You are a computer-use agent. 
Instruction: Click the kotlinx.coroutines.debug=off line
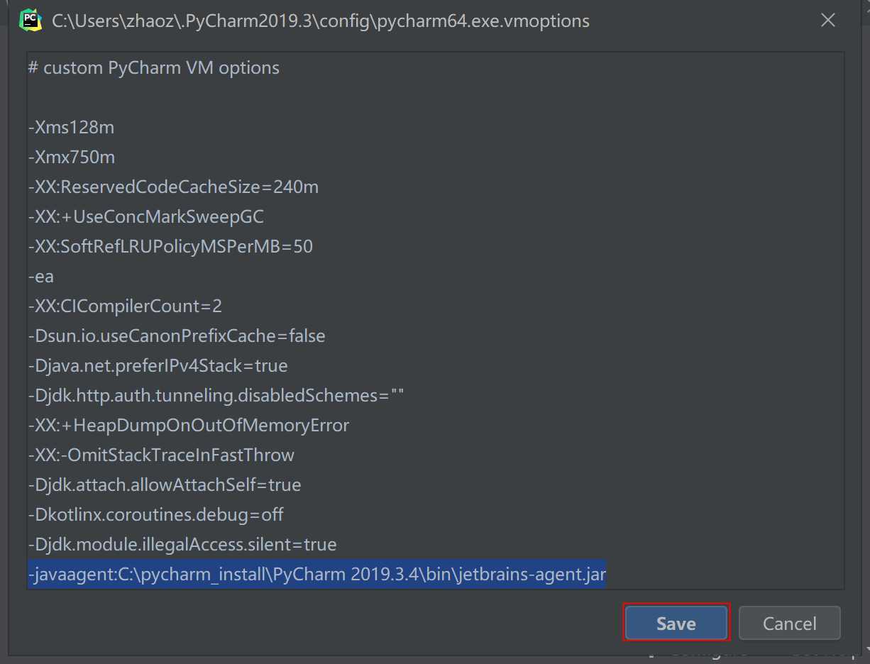coord(156,515)
